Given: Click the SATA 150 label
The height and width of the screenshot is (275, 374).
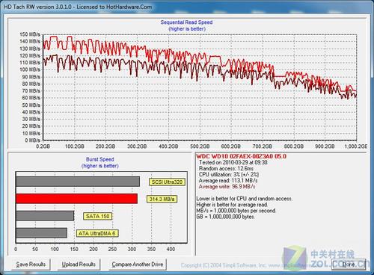Looking at the screenshot, I should (x=98, y=216).
